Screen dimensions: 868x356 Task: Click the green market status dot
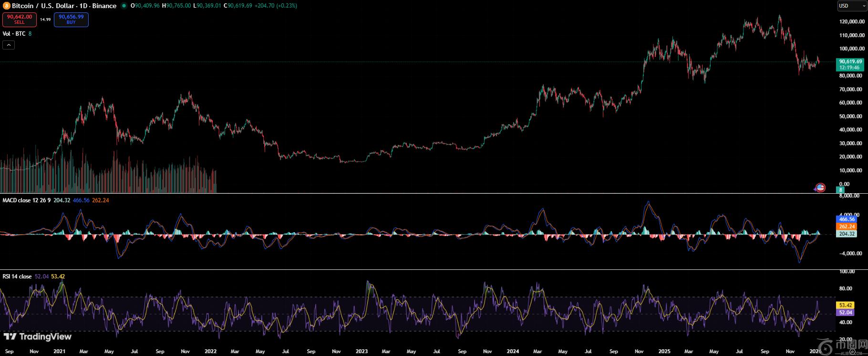coord(124,6)
